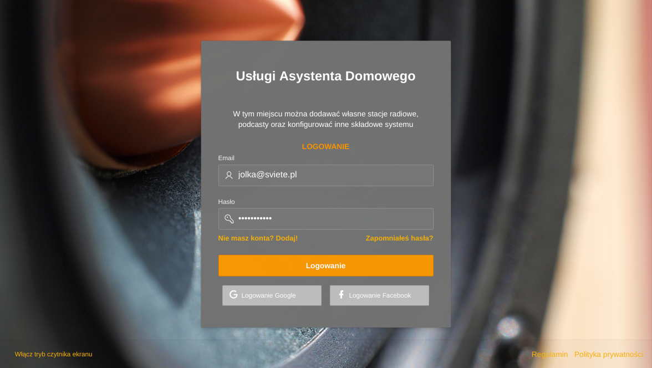This screenshot has width=652, height=368.
Task: Focus the Hasło password input field
Action: [x=325, y=219]
